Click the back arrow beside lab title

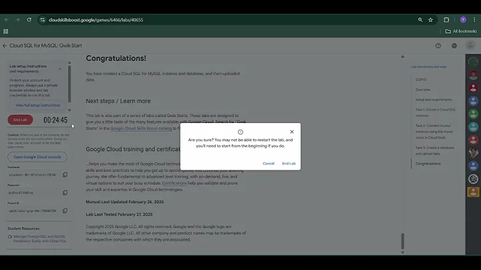click(x=5, y=45)
